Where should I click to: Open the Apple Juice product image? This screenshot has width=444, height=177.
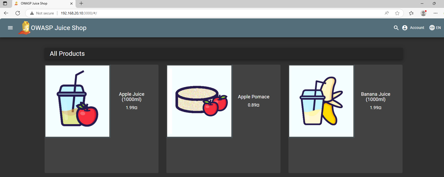click(77, 101)
